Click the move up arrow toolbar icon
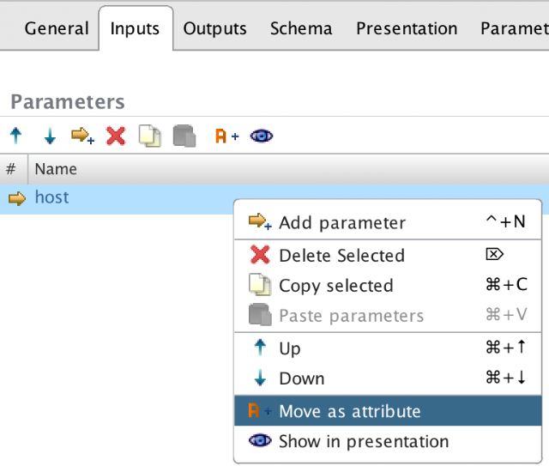This screenshot has width=549, height=466. pyautogui.click(x=16, y=136)
